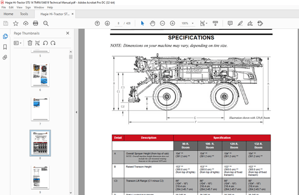The height and width of the screenshot is (195, 299).
Task: Rotate page clockwise
Action: point(53,43)
